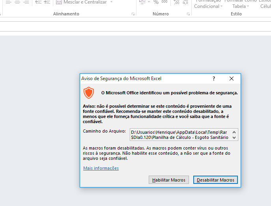271x206 pixels.
Task: Click dialog title 'Aviso de Segurança do Microsoft Excel'
Action: point(121,79)
